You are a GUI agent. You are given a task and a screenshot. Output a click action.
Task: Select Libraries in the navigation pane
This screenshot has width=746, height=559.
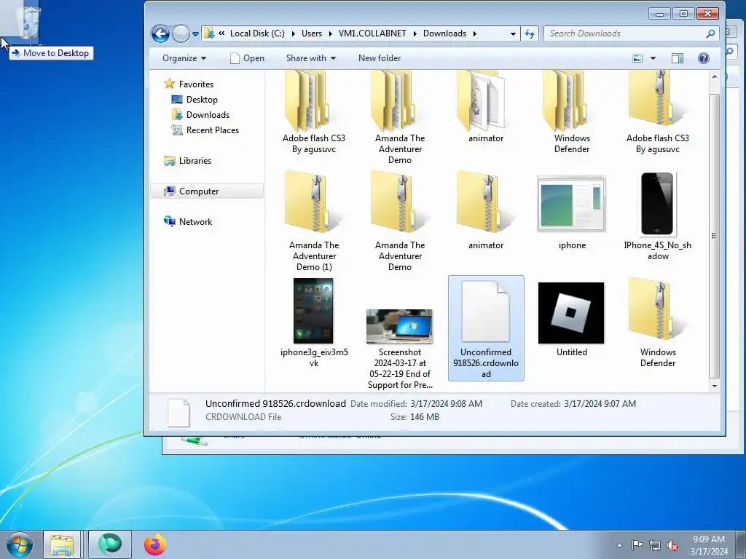pyautogui.click(x=187, y=161)
